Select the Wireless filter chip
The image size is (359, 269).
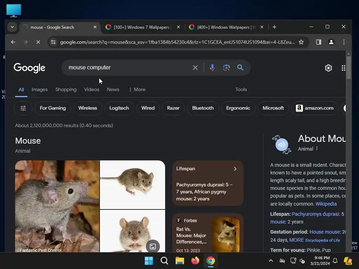coord(88,108)
